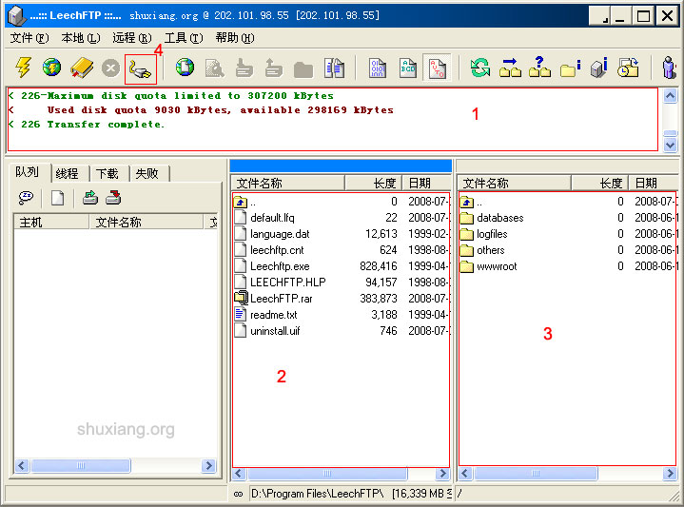684x507 pixels.
Task: Switch to the 失败 tab
Action: (147, 174)
